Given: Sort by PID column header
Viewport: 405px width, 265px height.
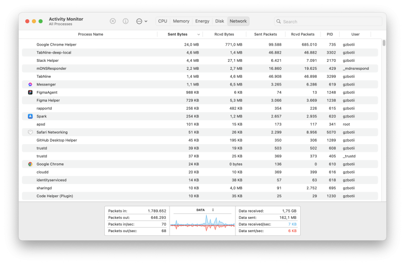Looking at the screenshot, I should tap(330, 34).
